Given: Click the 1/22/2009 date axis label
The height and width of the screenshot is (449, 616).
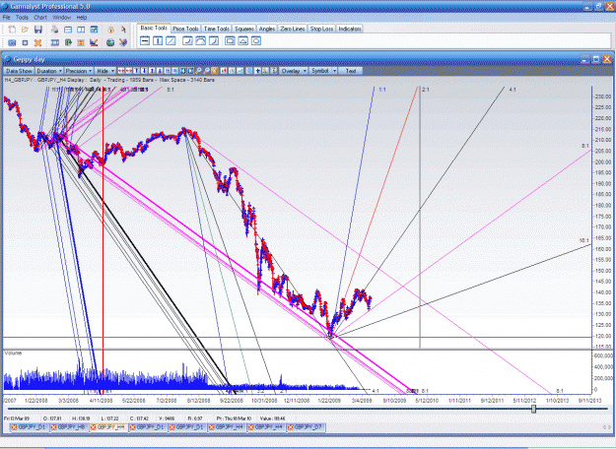Looking at the screenshot, I should click(x=329, y=401).
